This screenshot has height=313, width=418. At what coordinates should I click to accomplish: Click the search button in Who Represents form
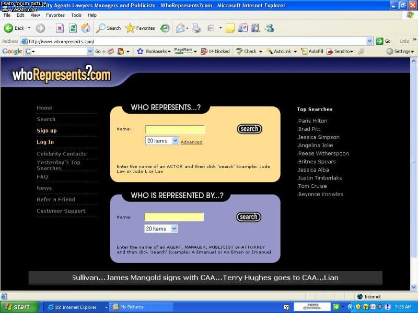[250, 129]
